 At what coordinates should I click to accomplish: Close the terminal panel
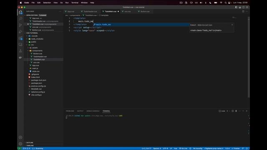coord(247,111)
